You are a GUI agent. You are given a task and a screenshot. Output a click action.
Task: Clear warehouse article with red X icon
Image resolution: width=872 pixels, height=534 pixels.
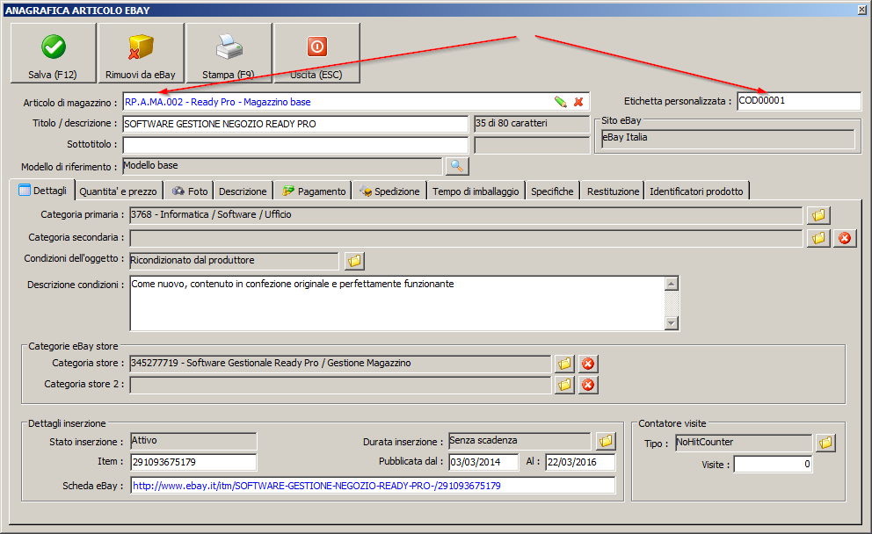tap(578, 102)
